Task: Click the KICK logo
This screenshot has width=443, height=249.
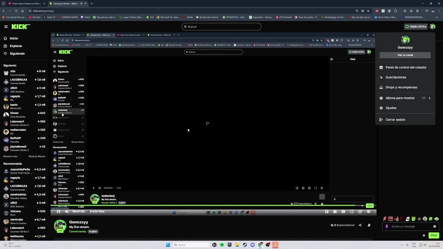Action: (21, 27)
